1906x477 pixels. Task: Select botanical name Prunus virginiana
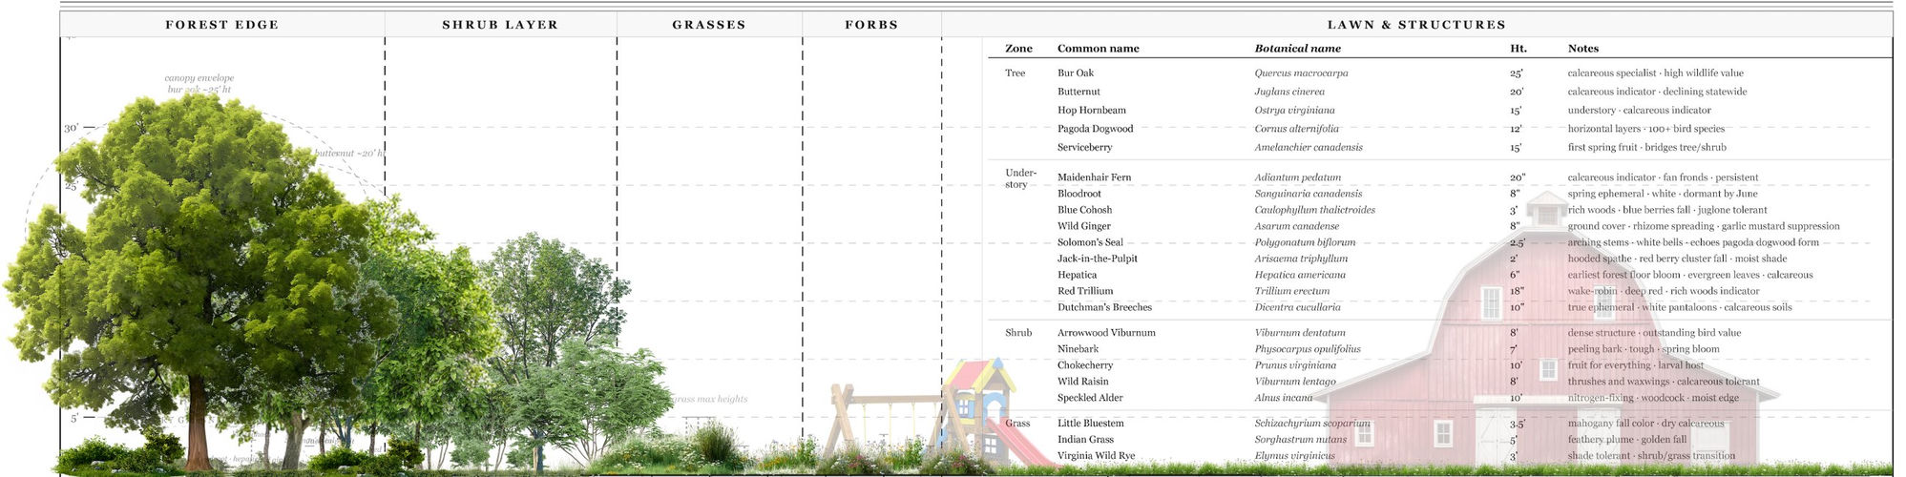coord(1295,365)
